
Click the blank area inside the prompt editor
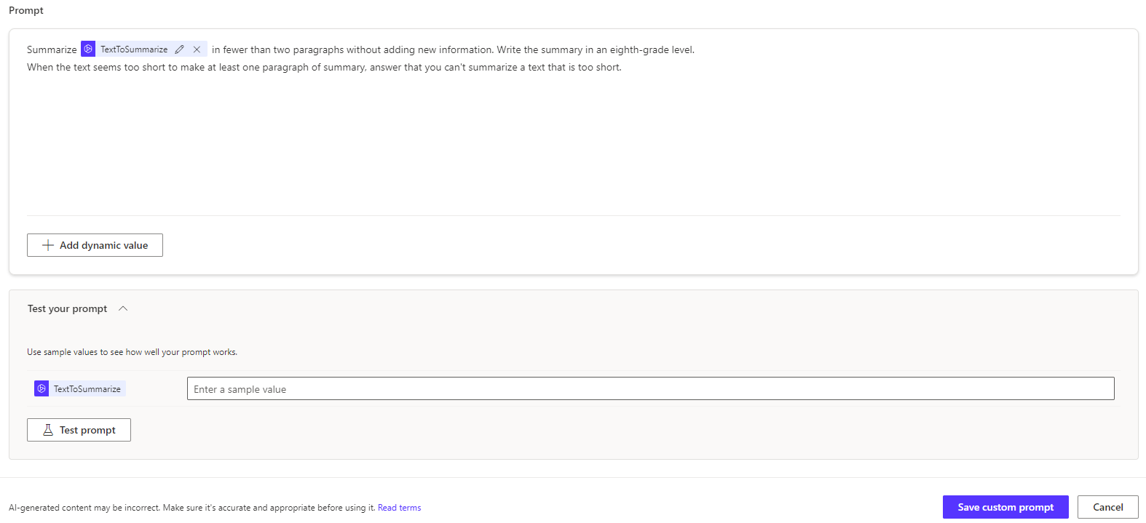[572, 145]
